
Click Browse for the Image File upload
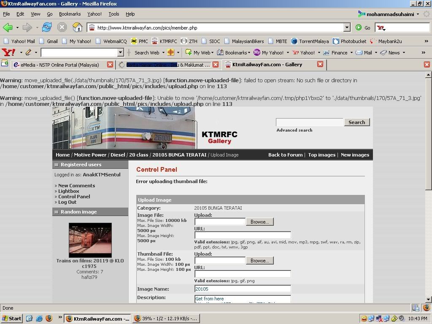[259, 222]
